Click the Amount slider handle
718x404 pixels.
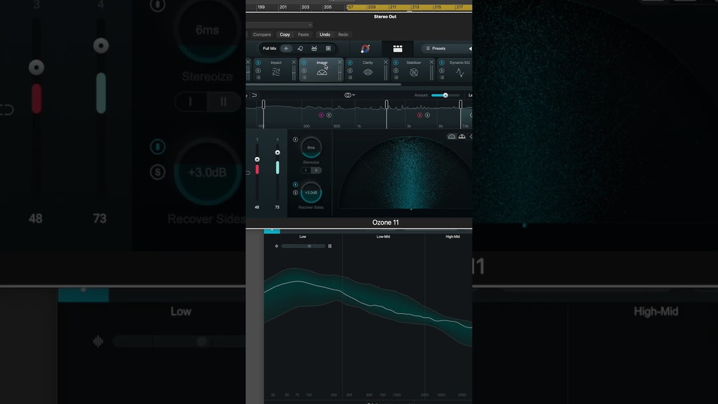[x=445, y=95]
